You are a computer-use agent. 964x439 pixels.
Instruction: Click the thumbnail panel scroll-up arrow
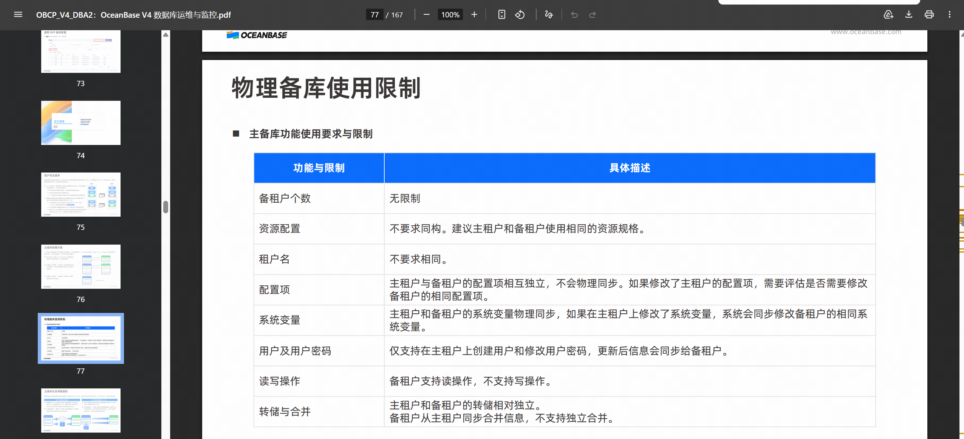coord(166,35)
